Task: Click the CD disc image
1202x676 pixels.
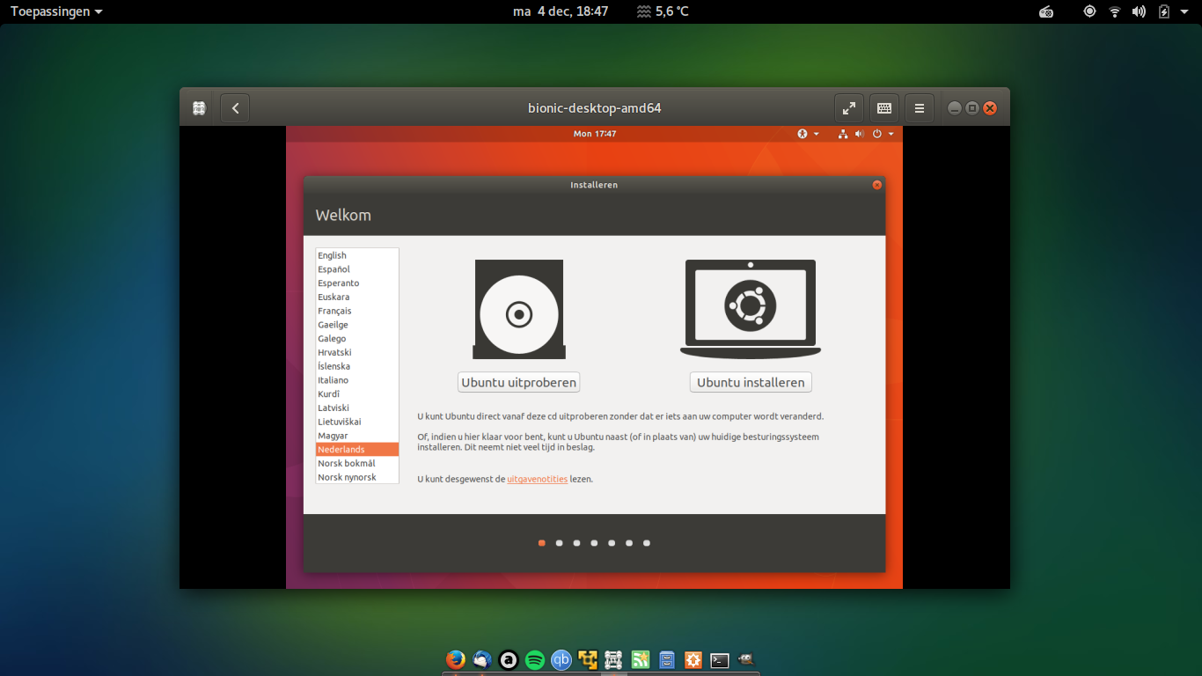Action: (x=519, y=309)
